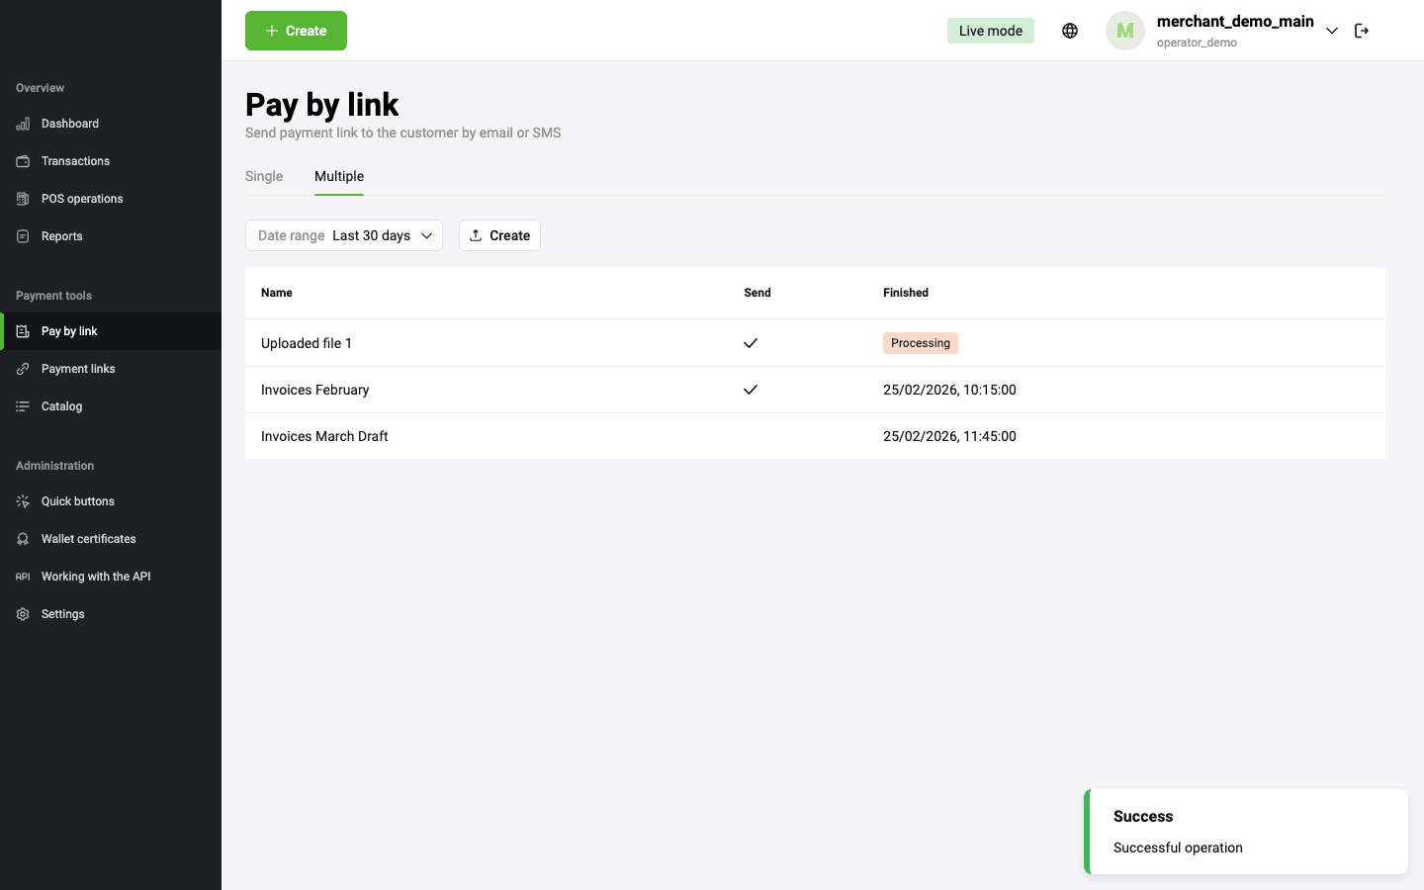Click the checkmark in Uploaded file 1 row
The image size is (1424, 890).
(x=751, y=343)
